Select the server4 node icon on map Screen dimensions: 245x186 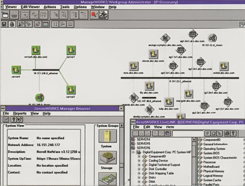pos(16,70)
